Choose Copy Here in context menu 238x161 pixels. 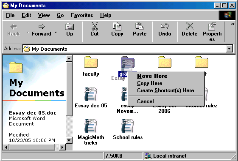(166, 83)
